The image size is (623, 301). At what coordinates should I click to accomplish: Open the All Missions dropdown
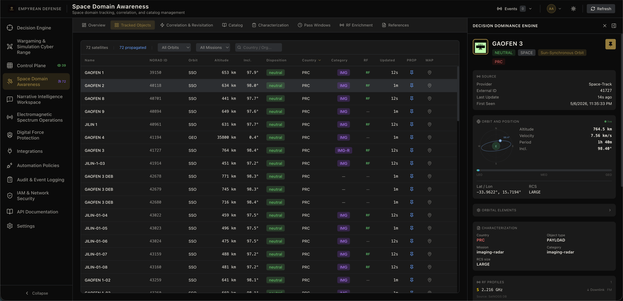coord(213,47)
